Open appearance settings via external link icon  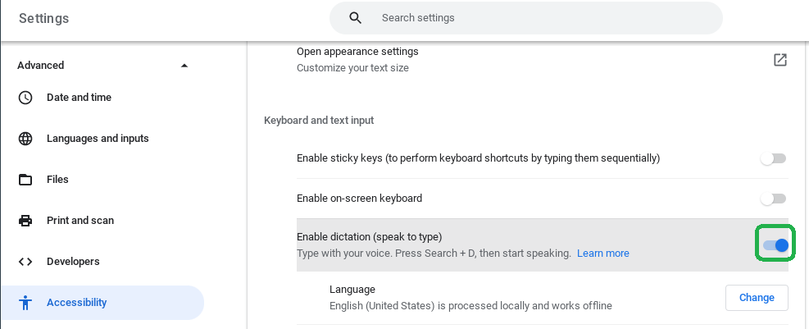[x=780, y=59]
